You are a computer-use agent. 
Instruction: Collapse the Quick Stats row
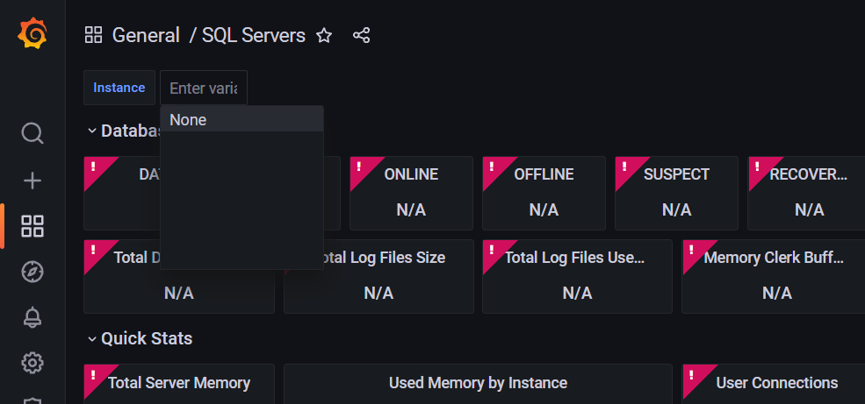click(x=92, y=338)
